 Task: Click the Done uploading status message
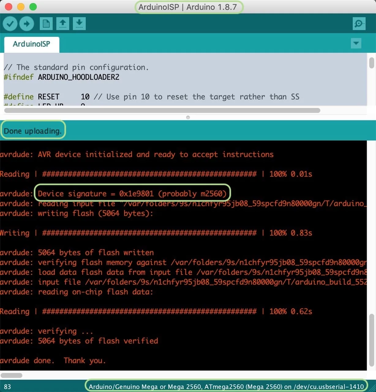33,131
